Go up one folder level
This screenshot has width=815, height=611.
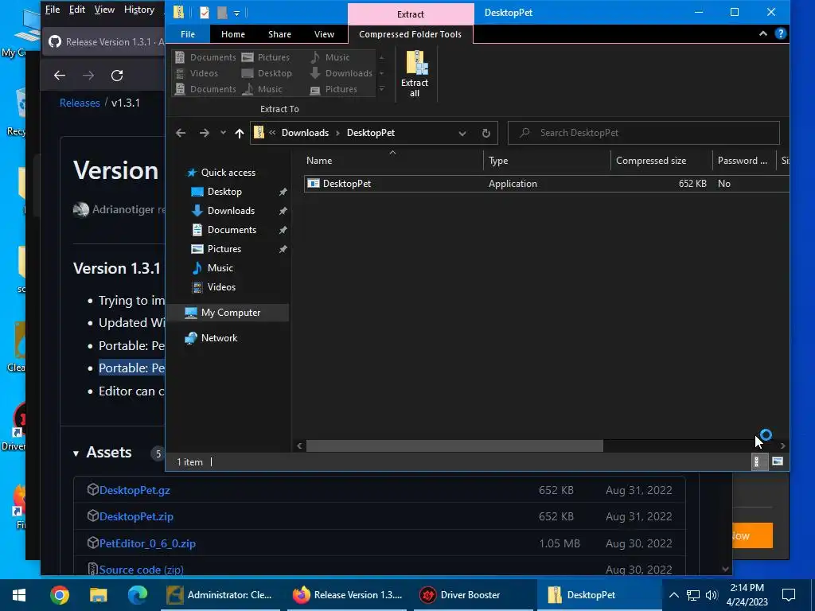tap(239, 133)
